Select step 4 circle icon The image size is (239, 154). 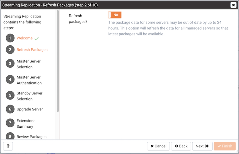(x=10, y=79)
